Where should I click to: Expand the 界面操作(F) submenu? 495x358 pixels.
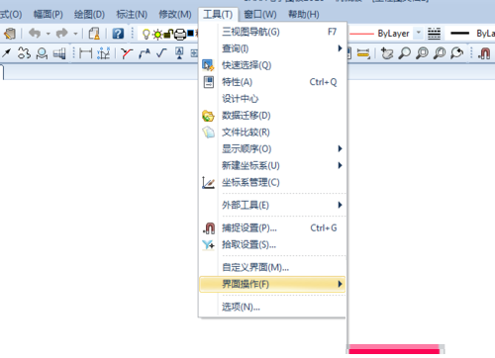pyautogui.click(x=272, y=284)
